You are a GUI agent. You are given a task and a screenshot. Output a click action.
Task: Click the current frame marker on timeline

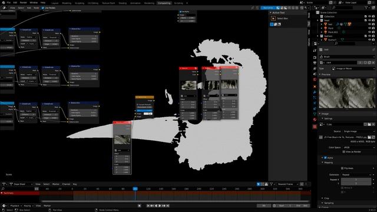pos(135,189)
